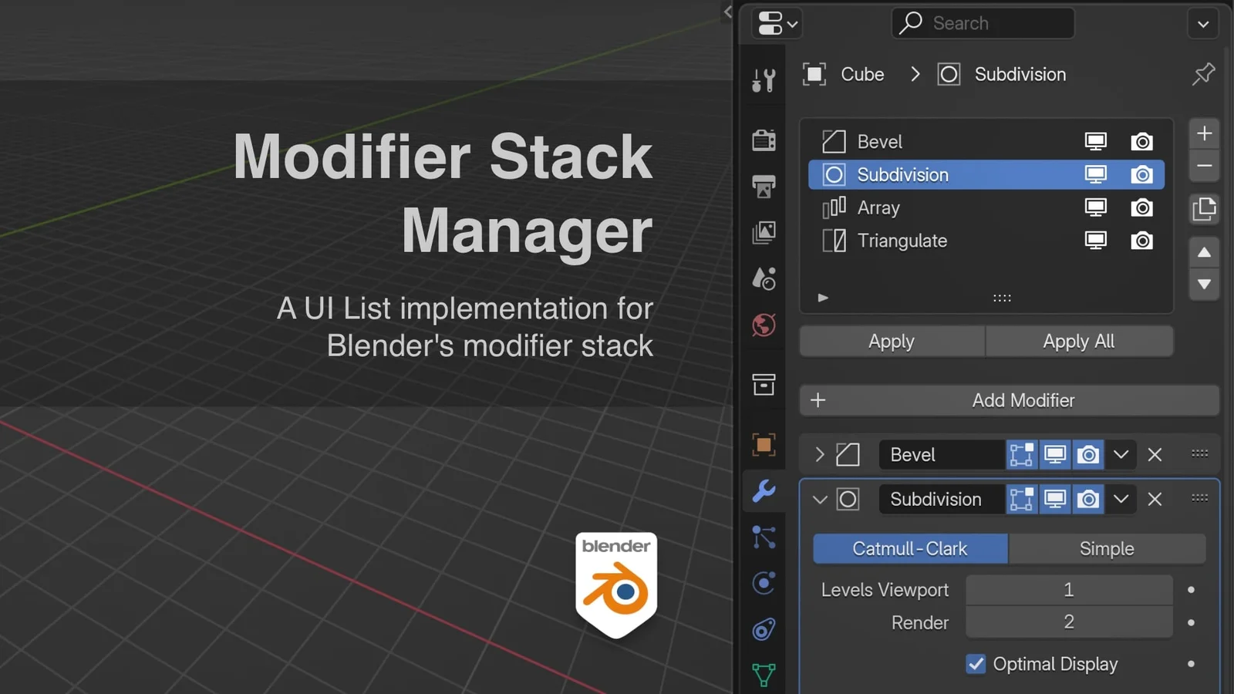The image size is (1234, 694).
Task: Open the Tool properties tab icon
Action: pos(764,79)
